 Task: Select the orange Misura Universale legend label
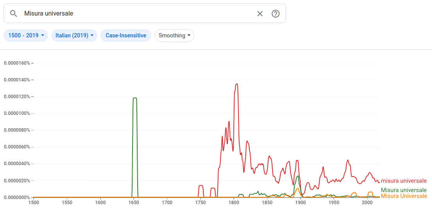[404, 196]
